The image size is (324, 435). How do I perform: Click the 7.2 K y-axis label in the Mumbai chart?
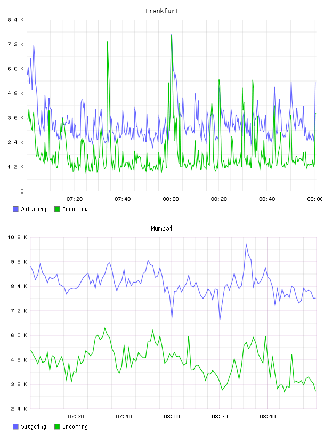point(19,311)
